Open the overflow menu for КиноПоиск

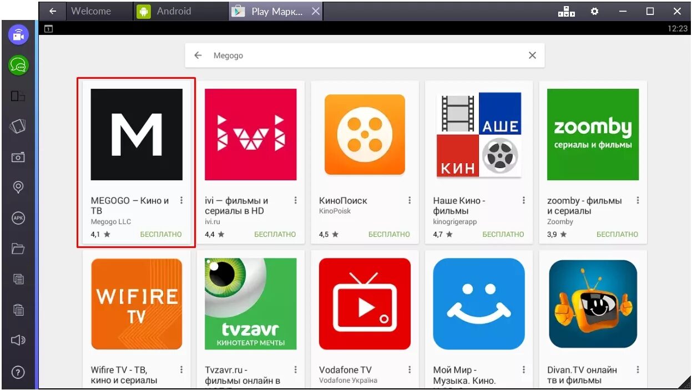click(x=410, y=200)
